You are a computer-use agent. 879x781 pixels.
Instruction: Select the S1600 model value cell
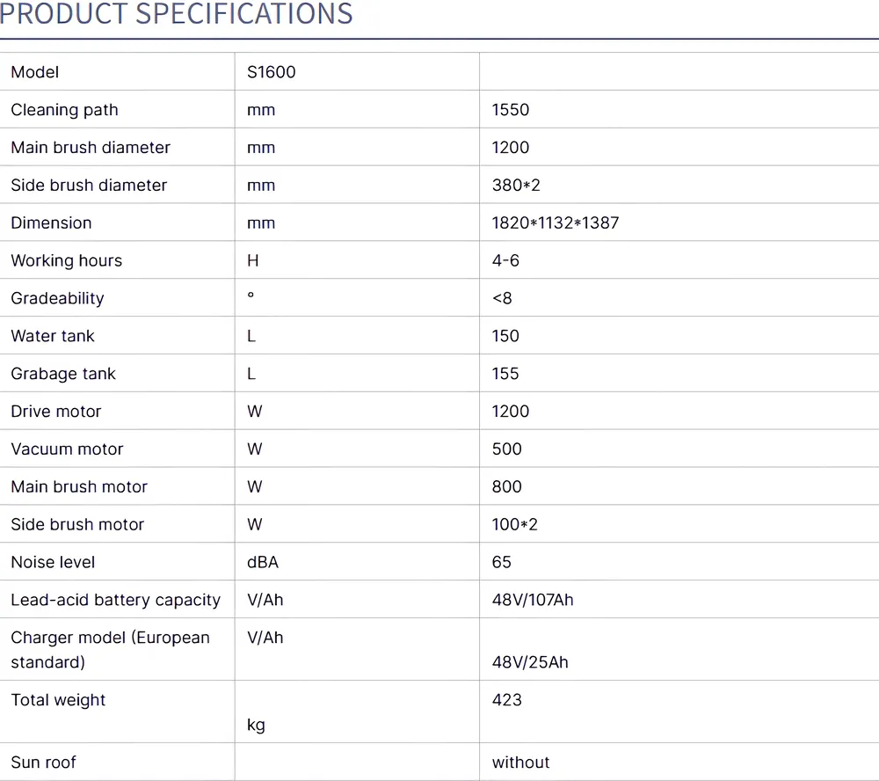tap(272, 72)
